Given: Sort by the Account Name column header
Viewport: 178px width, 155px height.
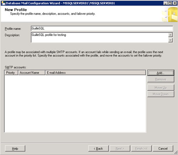Looking at the screenshot, I should pos(32,73).
